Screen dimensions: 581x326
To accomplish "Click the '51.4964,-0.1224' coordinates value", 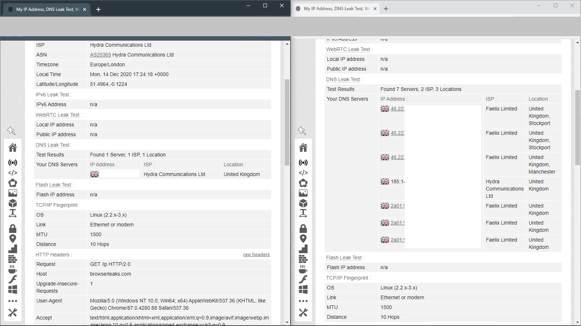I will (109, 84).
